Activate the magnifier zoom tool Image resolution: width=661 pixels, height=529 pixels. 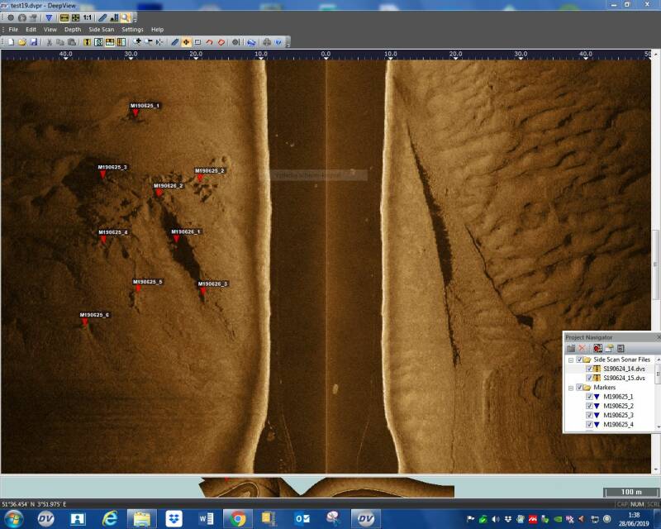coord(126,17)
